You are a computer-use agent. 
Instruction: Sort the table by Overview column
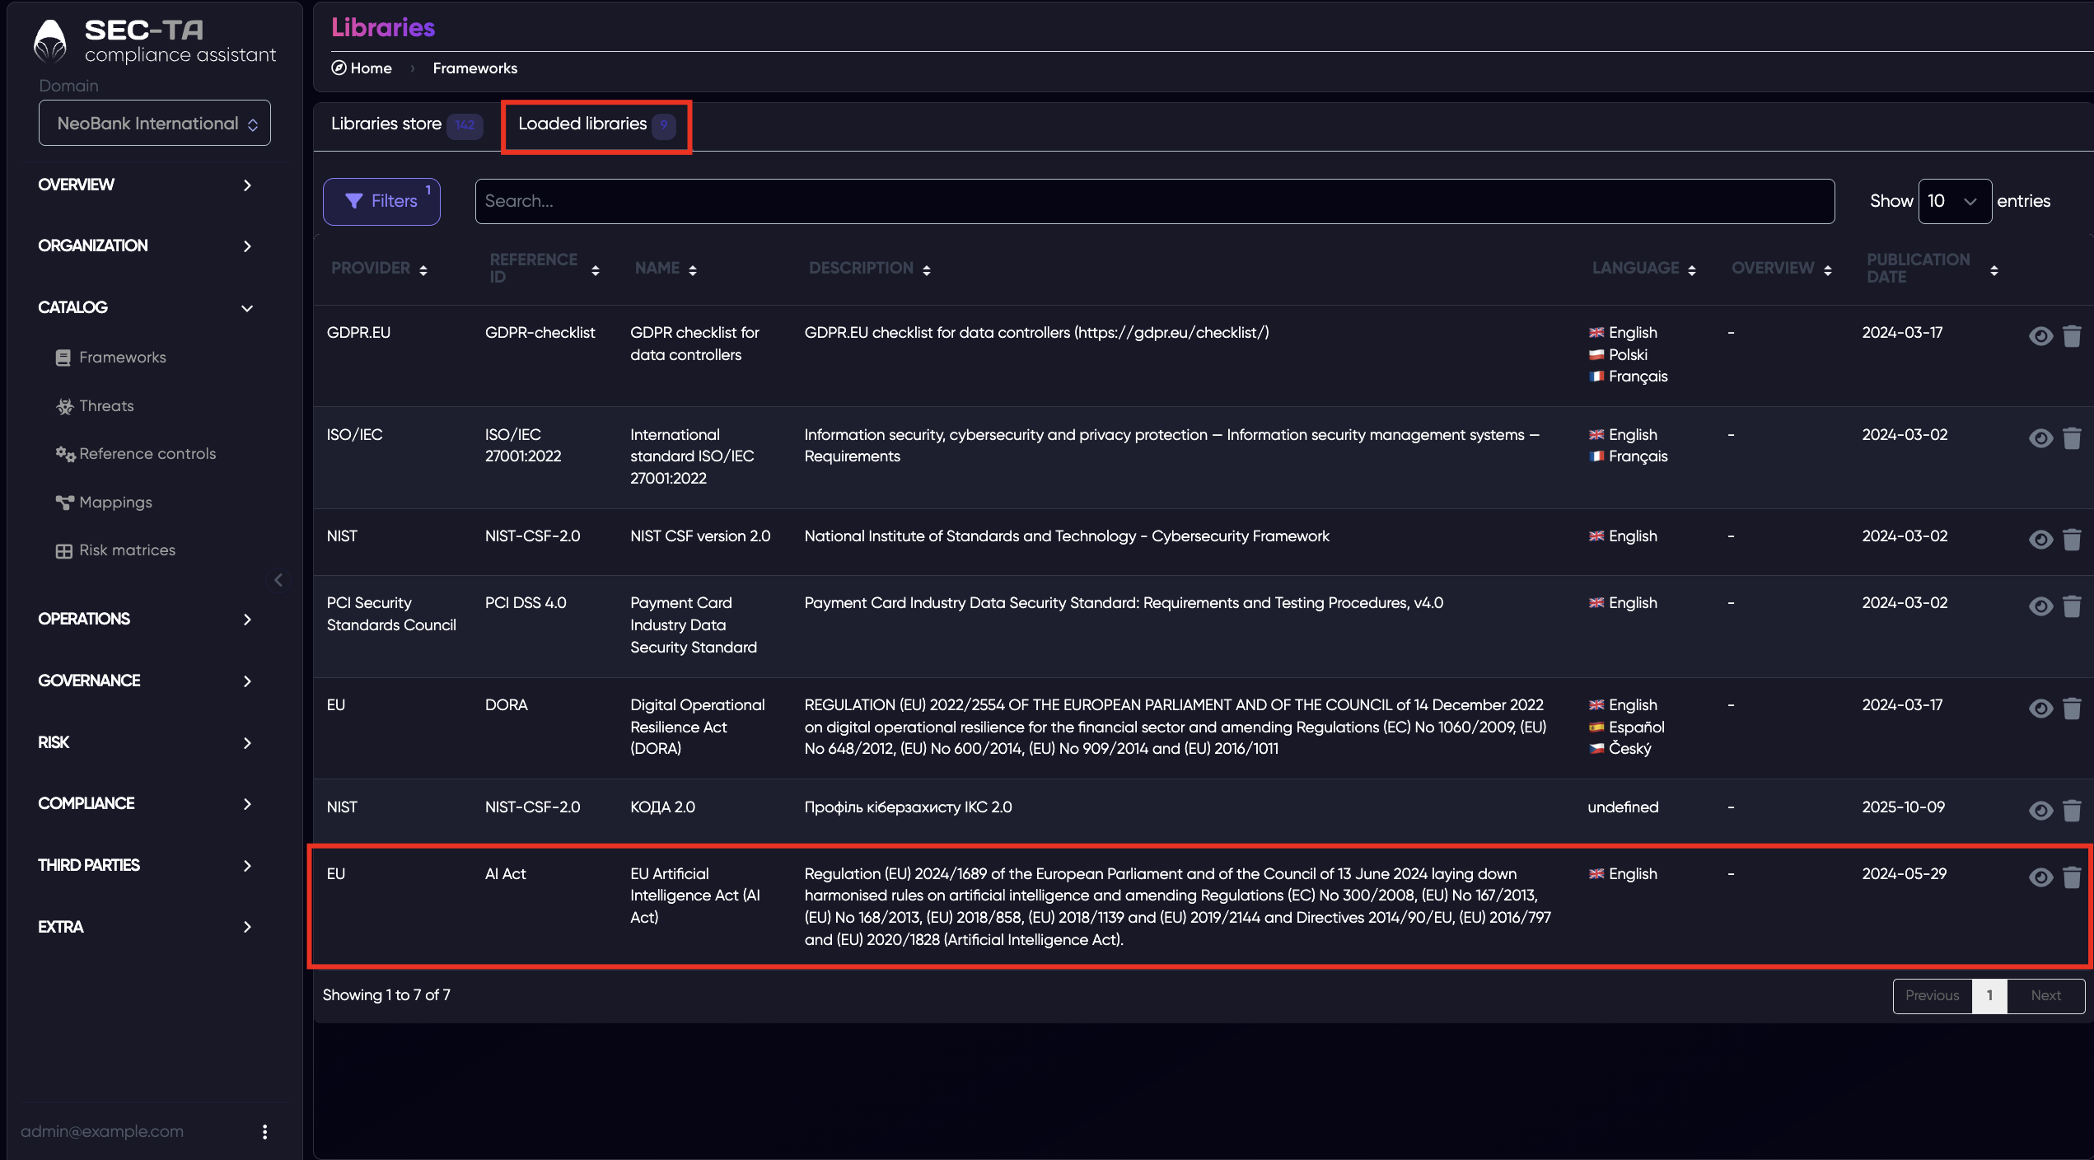(1782, 269)
